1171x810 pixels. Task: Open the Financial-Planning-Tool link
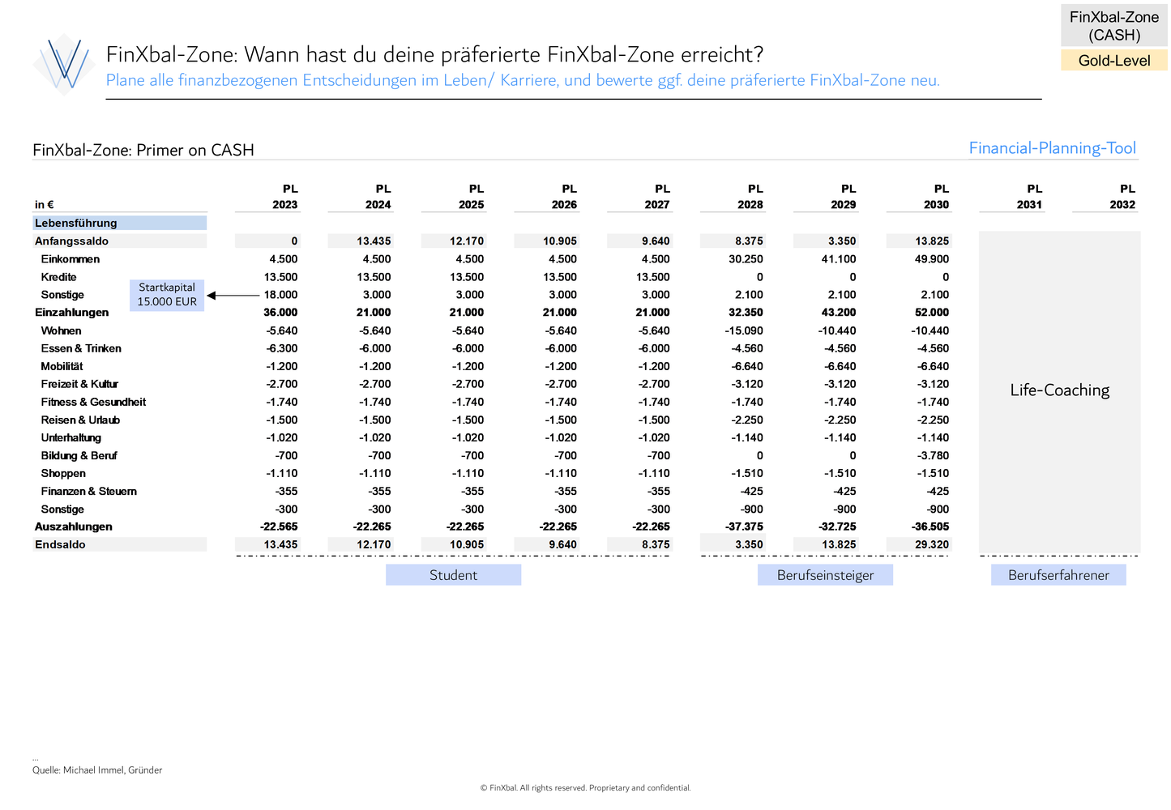point(1053,147)
